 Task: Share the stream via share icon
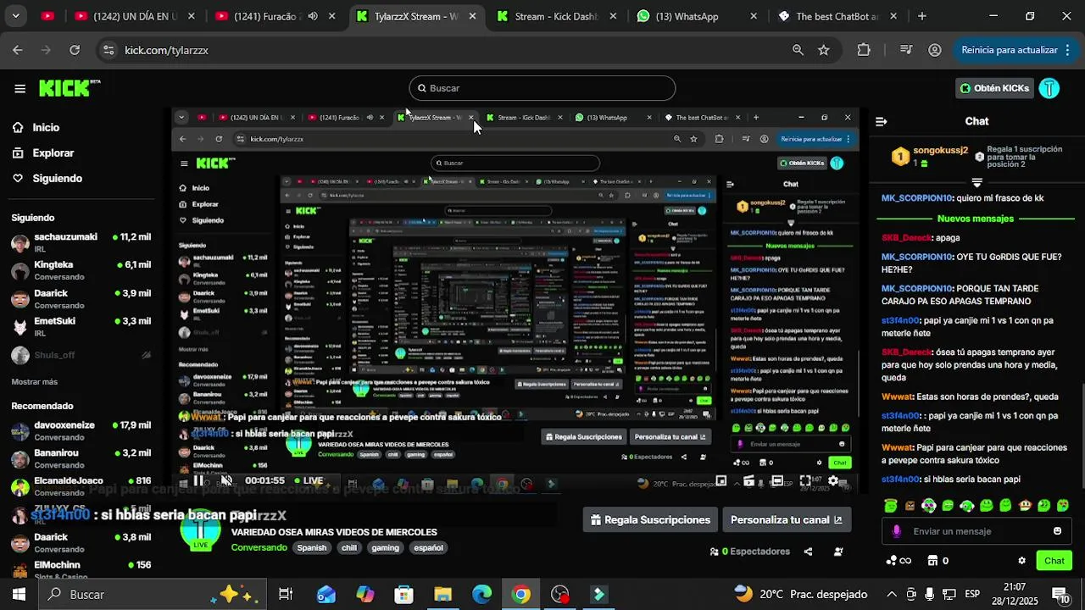pos(808,552)
